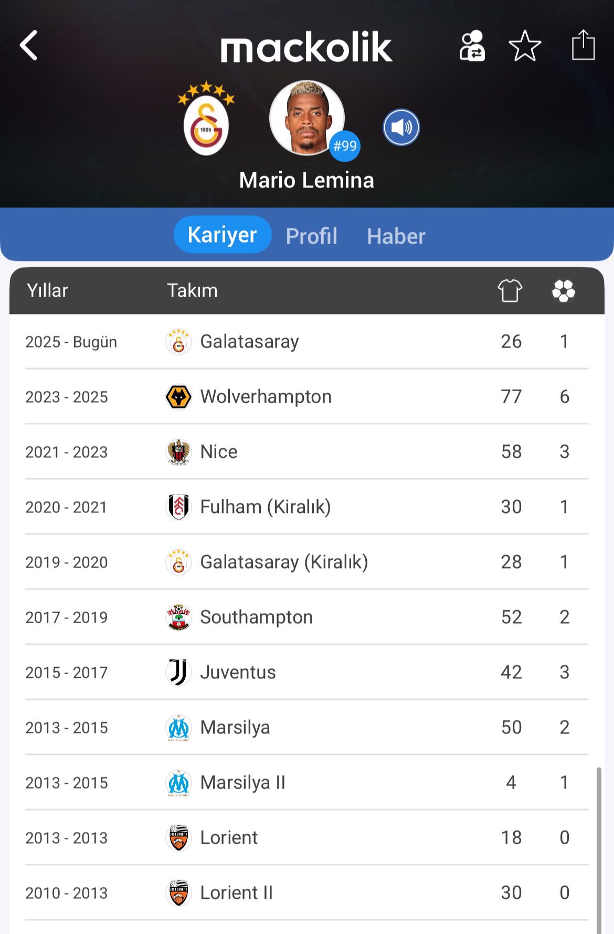Open the Southampton team link
Image resolution: width=614 pixels, height=934 pixels.
[256, 617]
